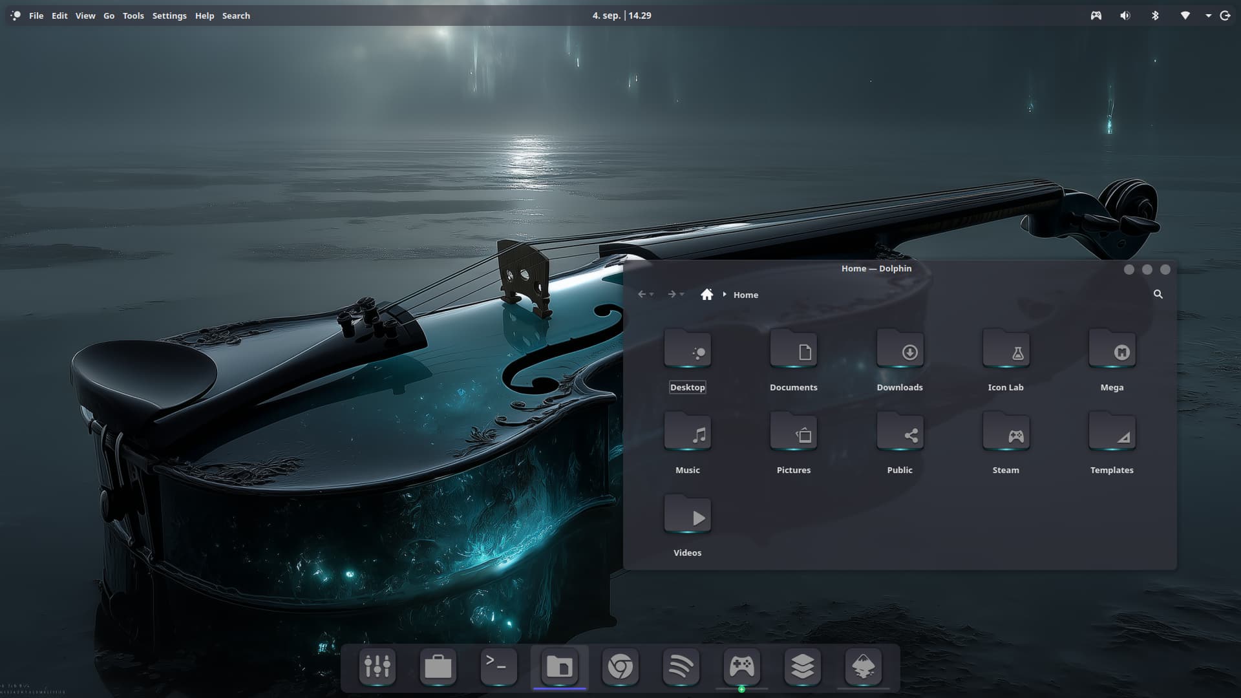Click the mixer sliders dock icon
This screenshot has height=698, width=1241.
(377, 666)
